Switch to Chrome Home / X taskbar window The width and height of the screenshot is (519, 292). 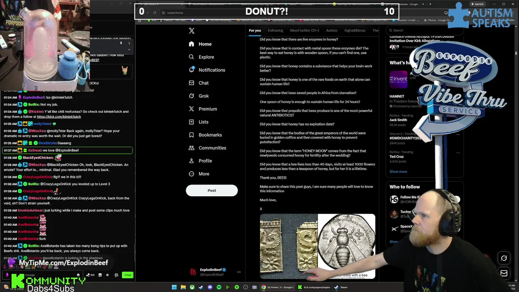tap(277, 287)
